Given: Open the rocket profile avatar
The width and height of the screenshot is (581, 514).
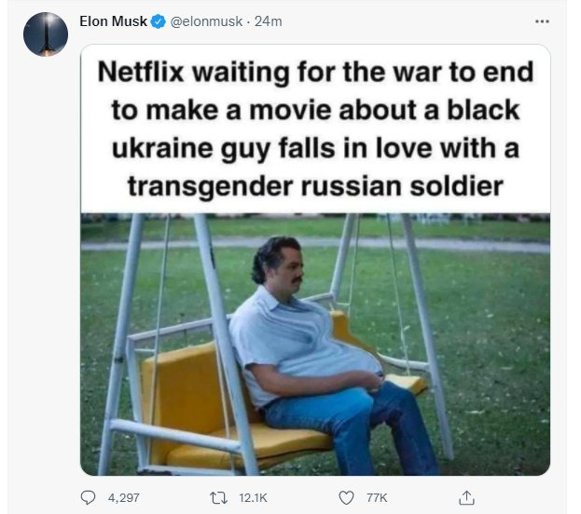Looking at the screenshot, I should tap(45, 34).
